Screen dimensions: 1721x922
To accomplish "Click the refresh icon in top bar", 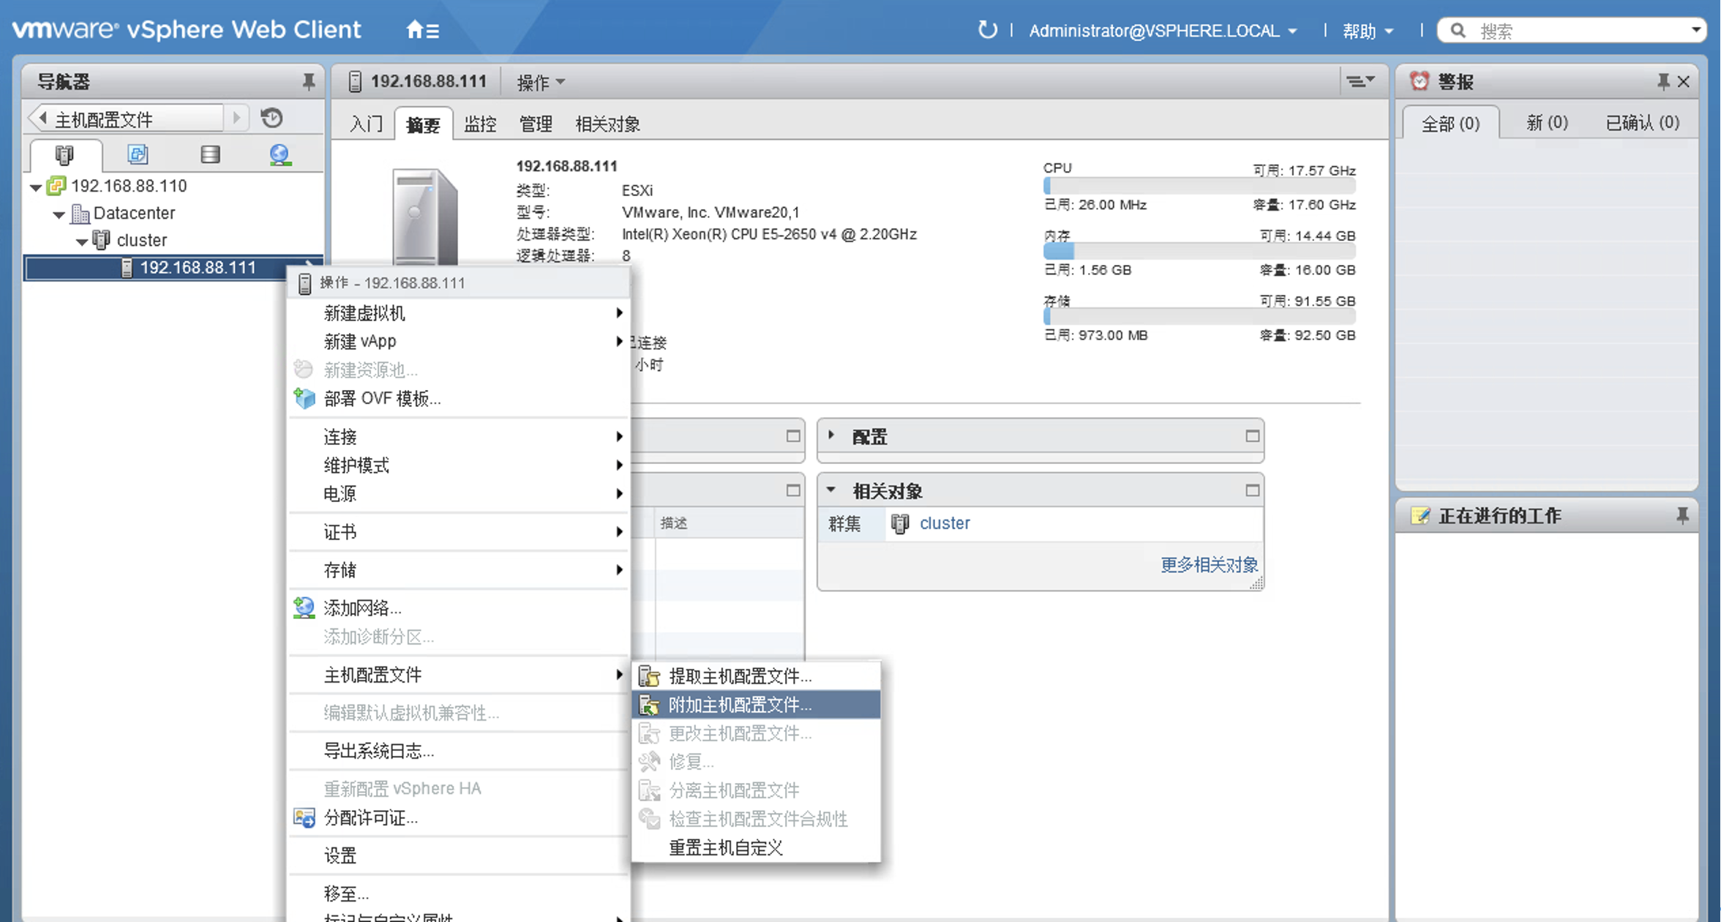I will point(987,30).
